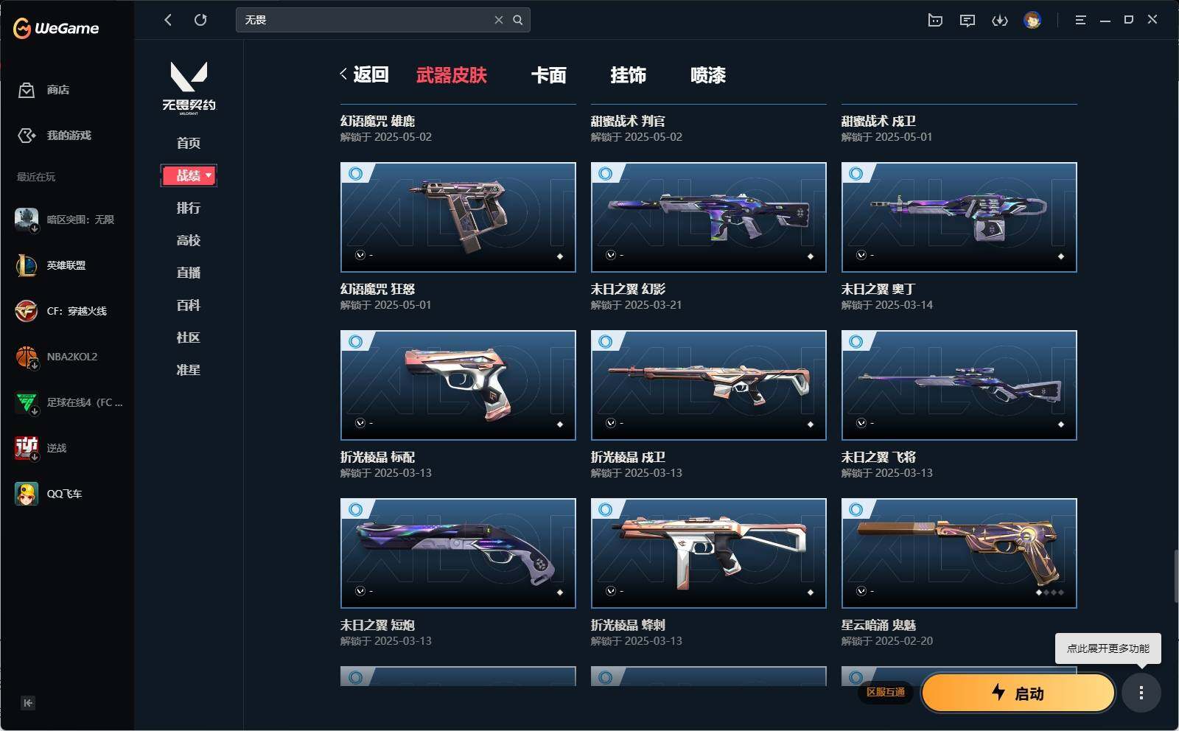Open the hamburger main menu
Viewport: 1179px width, 731px height.
point(1080,20)
